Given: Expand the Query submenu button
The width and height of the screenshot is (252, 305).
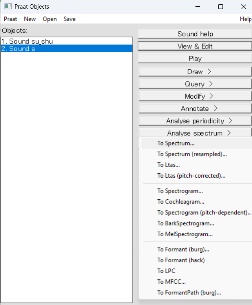Looking at the screenshot, I should [195, 84].
